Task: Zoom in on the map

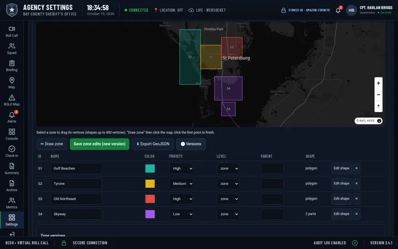Action: click(x=378, y=83)
